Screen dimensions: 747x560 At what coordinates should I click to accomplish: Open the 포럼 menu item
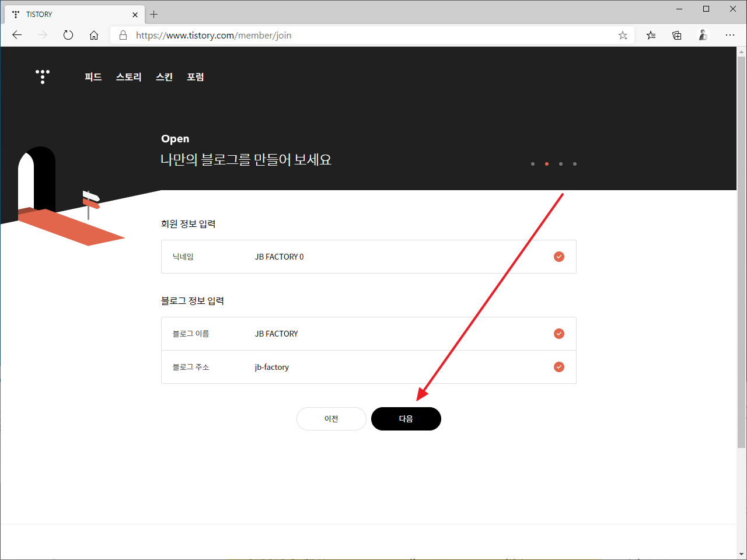[196, 77]
